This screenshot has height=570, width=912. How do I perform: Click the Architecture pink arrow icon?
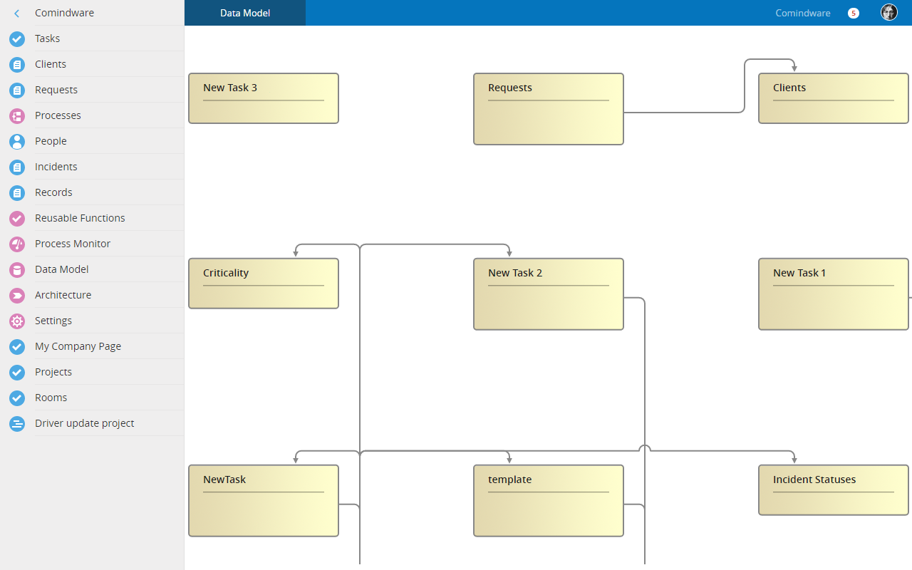(x=17, y=295)
